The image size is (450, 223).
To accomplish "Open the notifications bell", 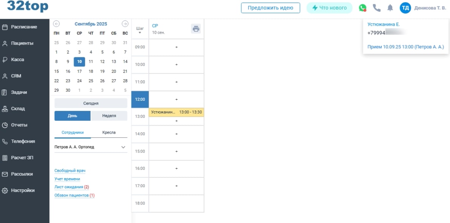I will (x=390, y=8).
